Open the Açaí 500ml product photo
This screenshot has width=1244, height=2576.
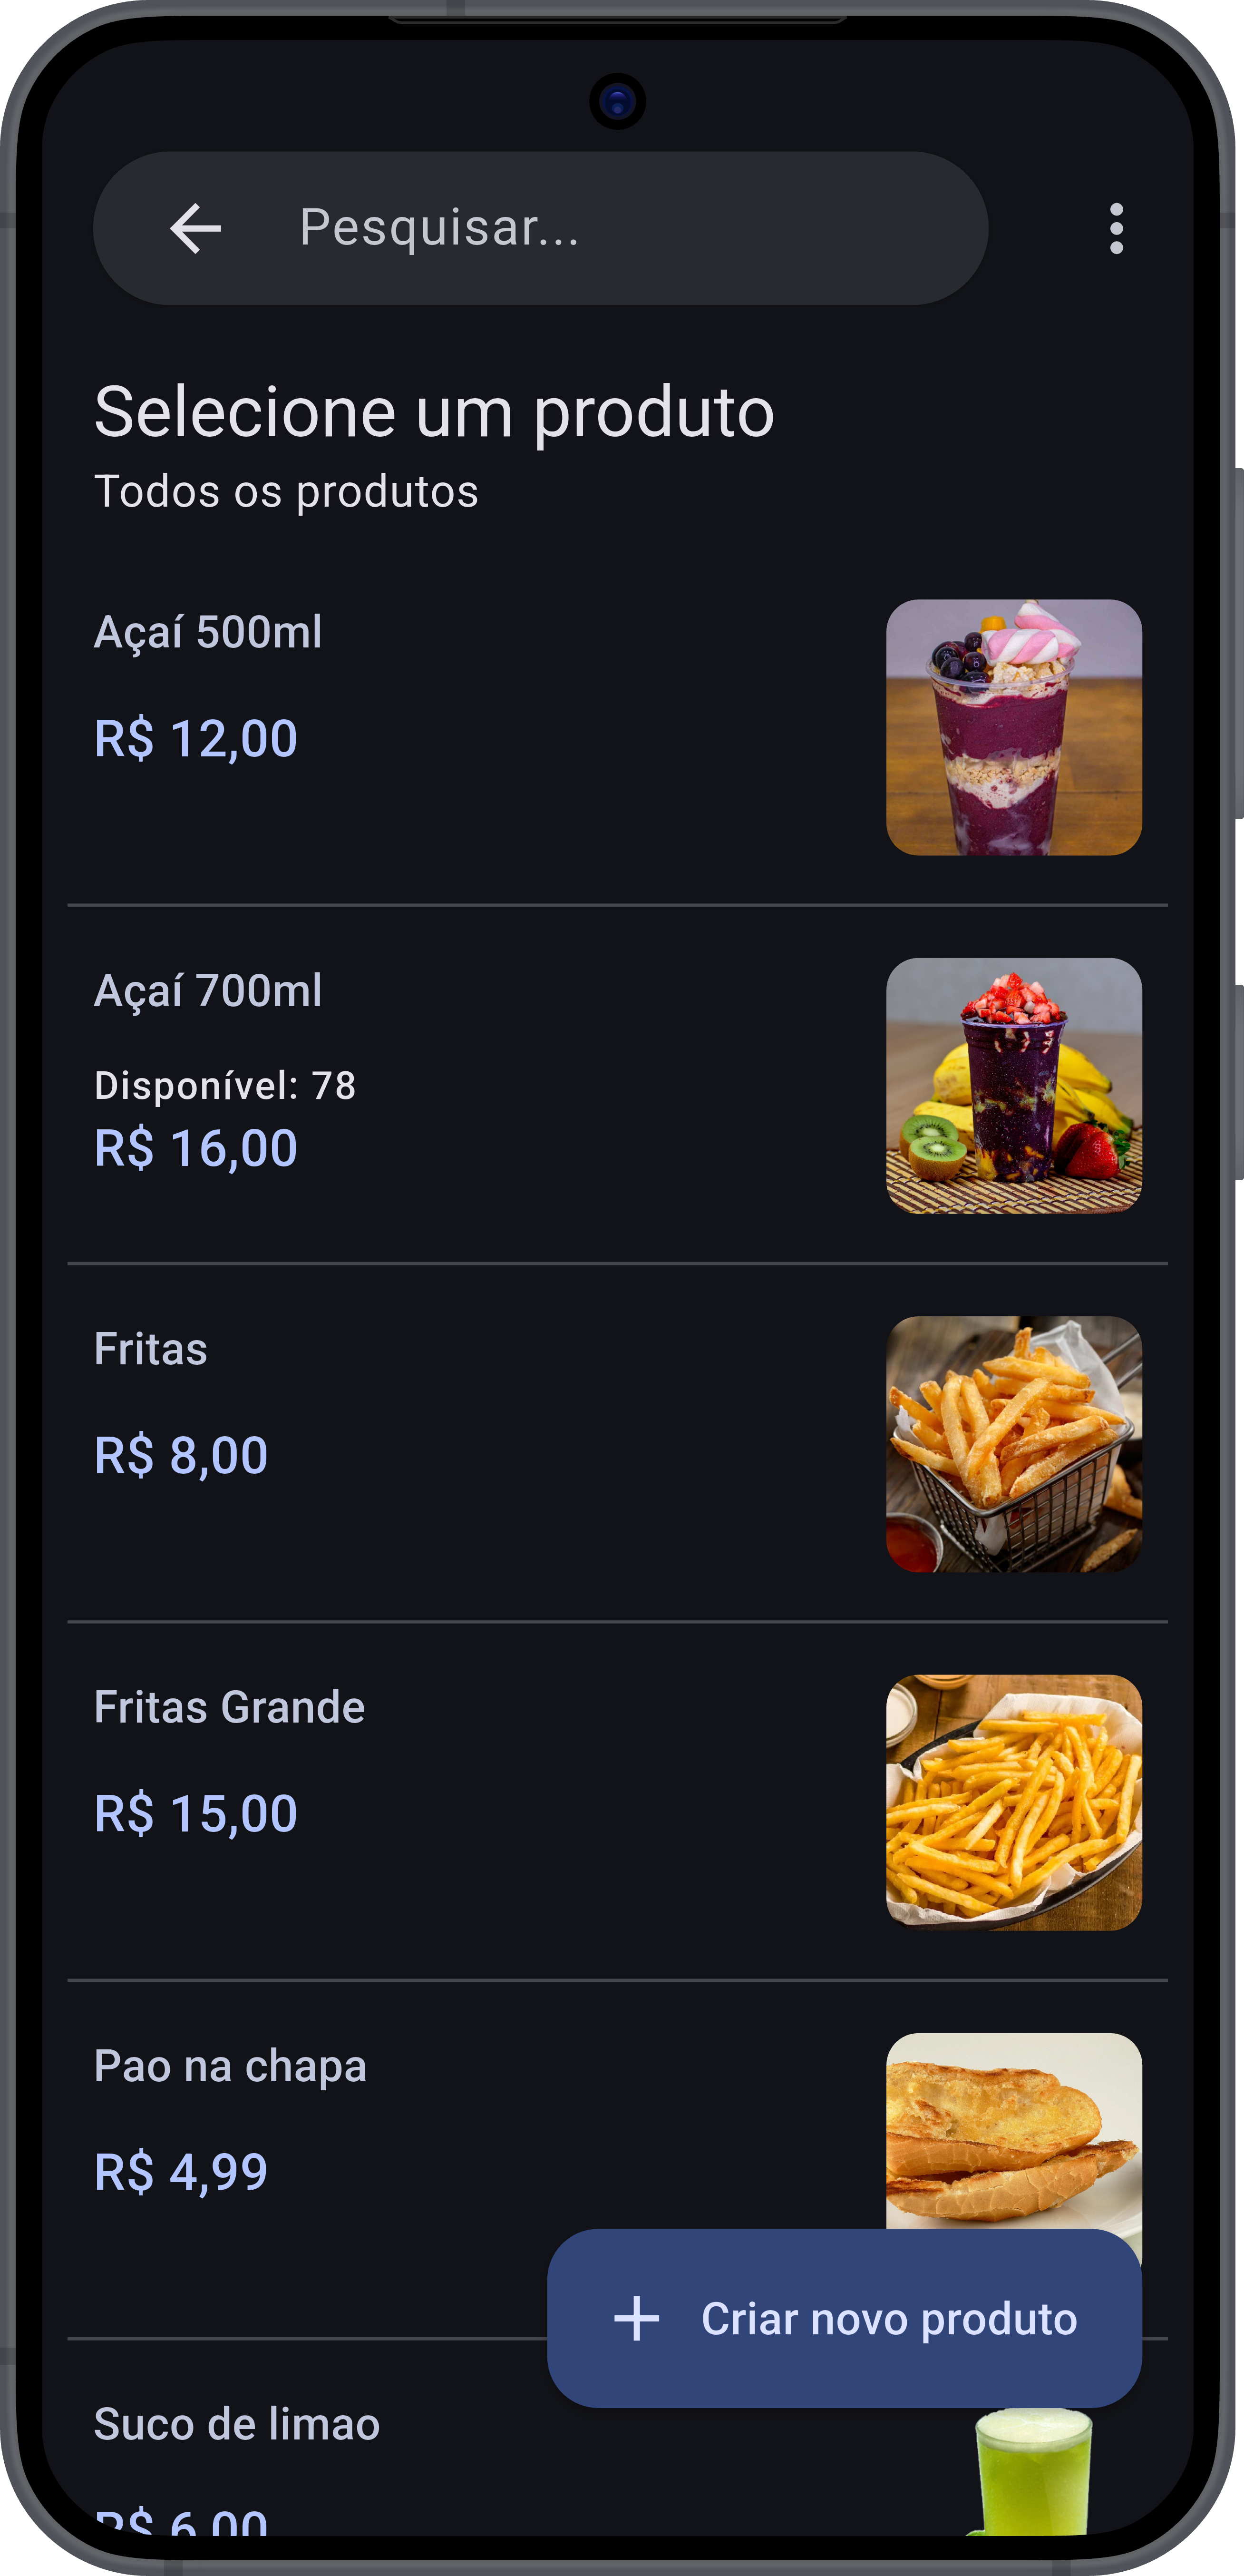click(1013, 727)
